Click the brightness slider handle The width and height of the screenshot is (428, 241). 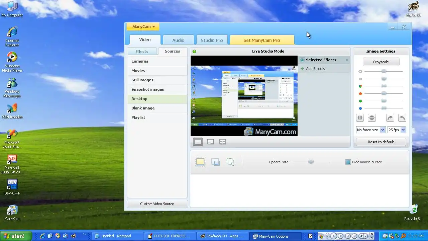[384, 71]
